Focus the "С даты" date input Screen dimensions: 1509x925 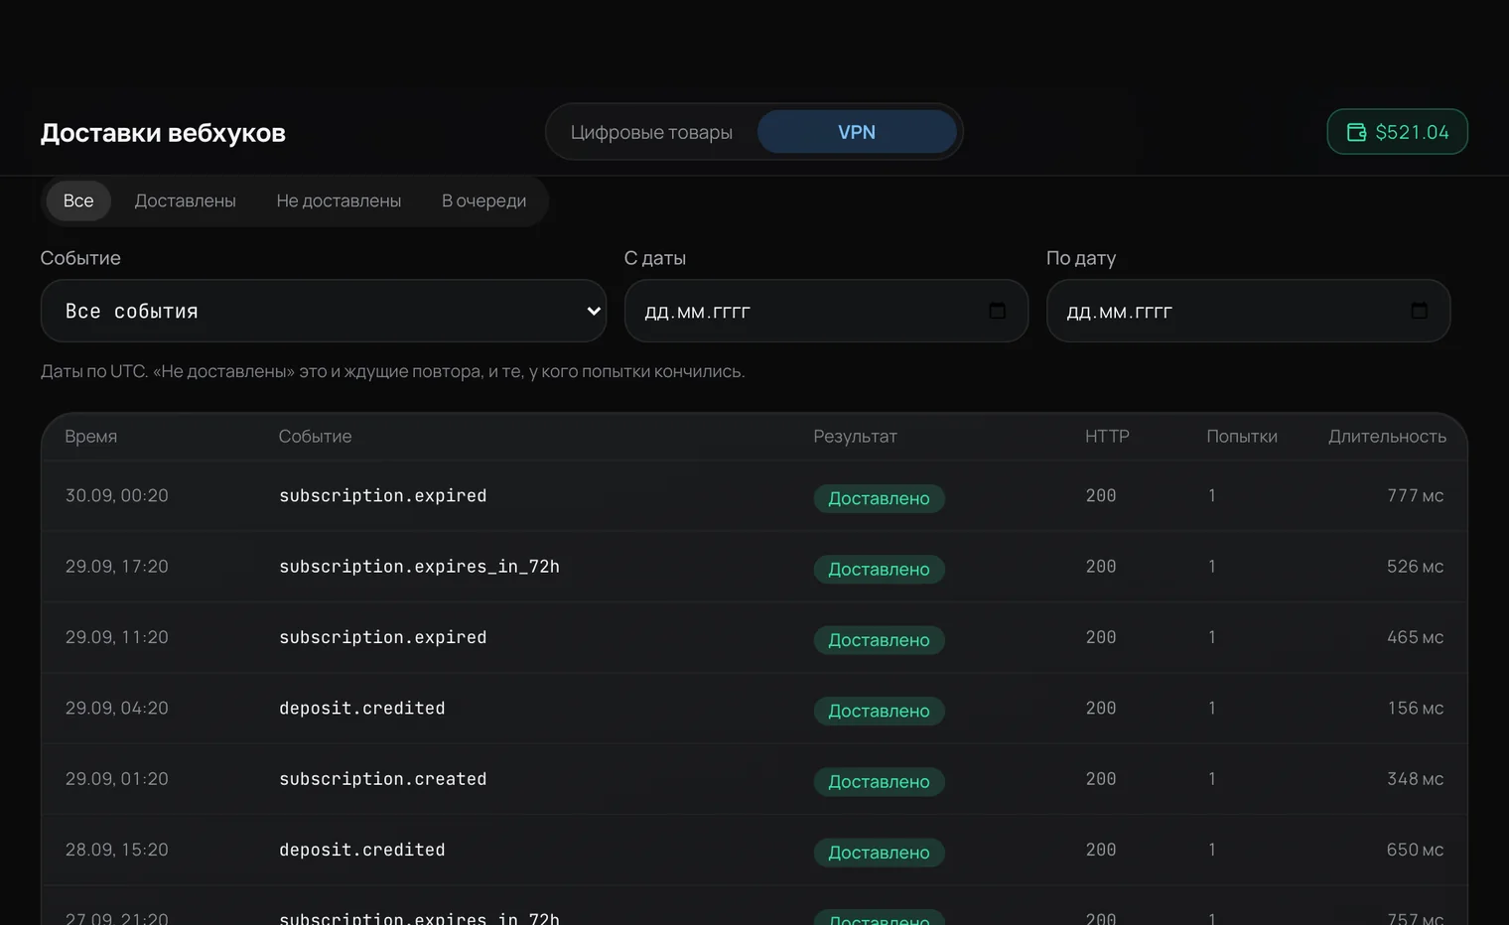[826, 311]
